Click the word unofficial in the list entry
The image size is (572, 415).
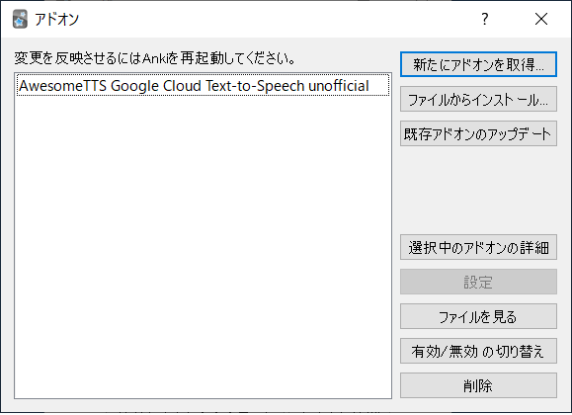[x=339, y=86]
